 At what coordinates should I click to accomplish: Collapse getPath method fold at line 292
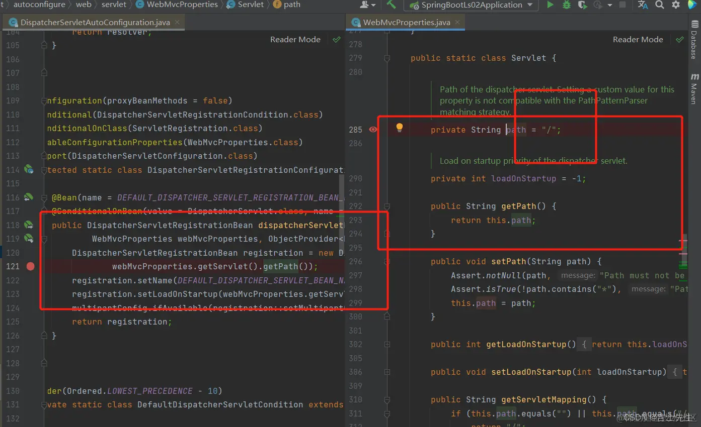pos(387,206)
